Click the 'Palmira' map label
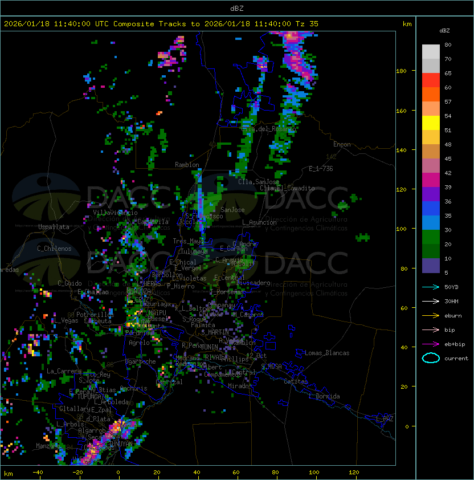 click(203, 325)
